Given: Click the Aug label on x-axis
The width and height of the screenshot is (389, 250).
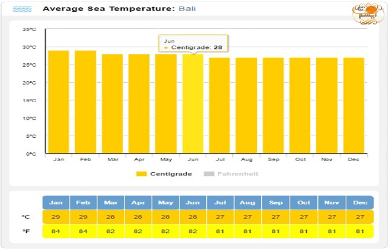Looking at the screenshot, I should (x=246, y=159).
